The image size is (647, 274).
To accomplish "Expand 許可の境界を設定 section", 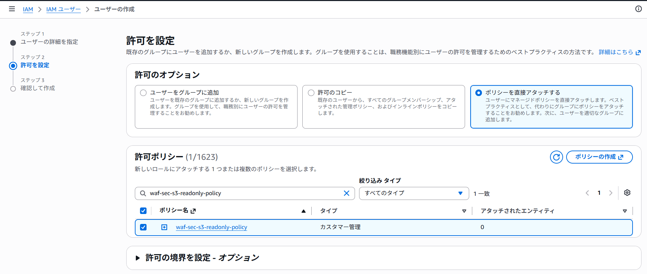I will pos(138,258).
